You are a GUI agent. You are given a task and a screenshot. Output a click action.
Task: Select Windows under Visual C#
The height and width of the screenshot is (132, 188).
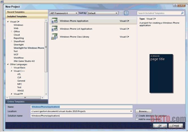click(18, 25)
